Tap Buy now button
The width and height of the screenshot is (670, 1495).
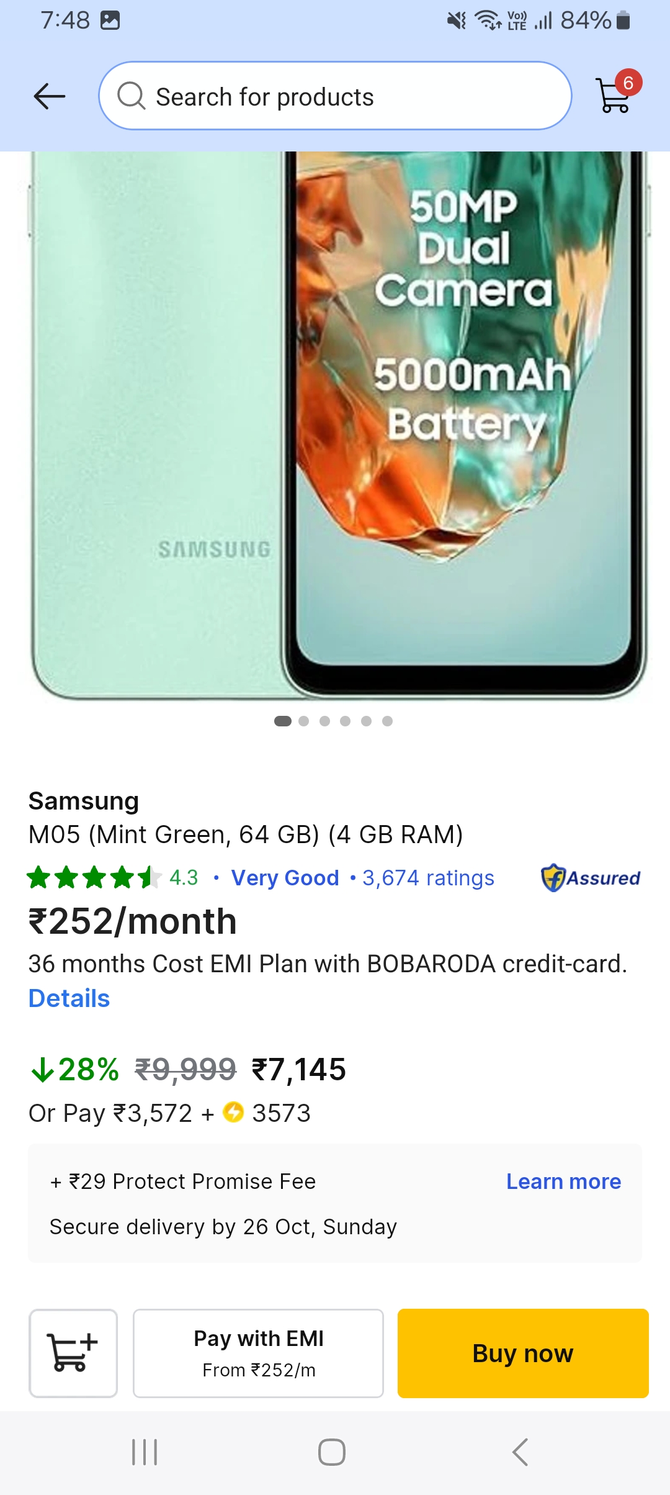click(523, 1353)
